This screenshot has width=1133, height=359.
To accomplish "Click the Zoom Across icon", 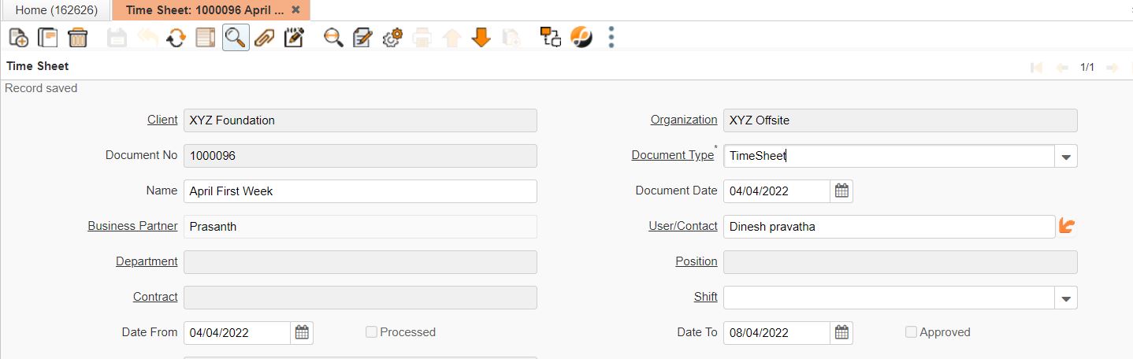I will point(333,37).
